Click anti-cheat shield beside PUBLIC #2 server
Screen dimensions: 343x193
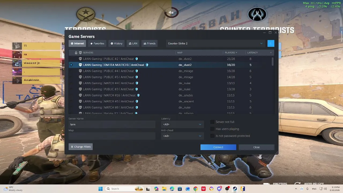(136, 59)
